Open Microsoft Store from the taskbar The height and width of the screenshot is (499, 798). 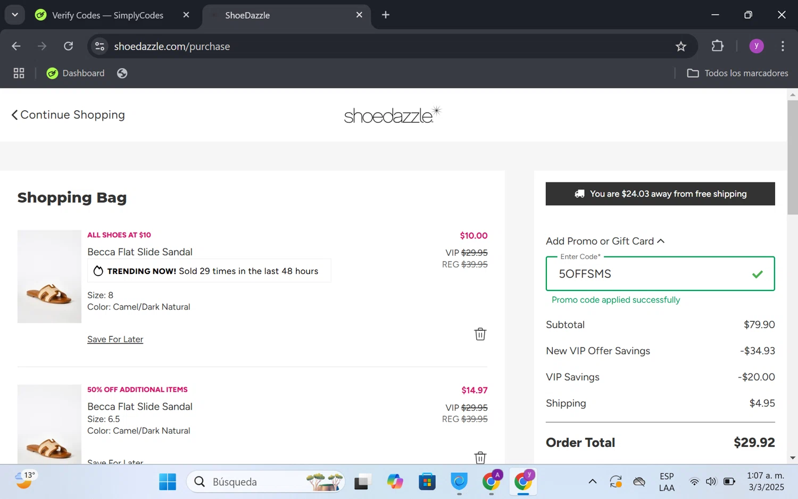click(x=427, y=482)
